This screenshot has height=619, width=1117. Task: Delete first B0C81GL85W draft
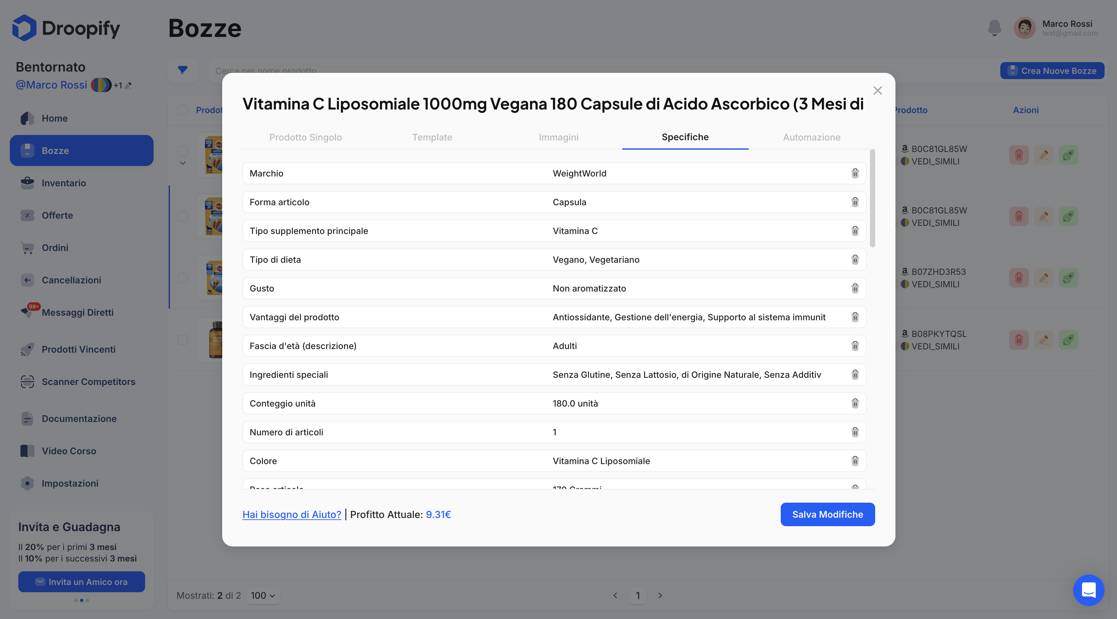click(x=1019, y=155)
